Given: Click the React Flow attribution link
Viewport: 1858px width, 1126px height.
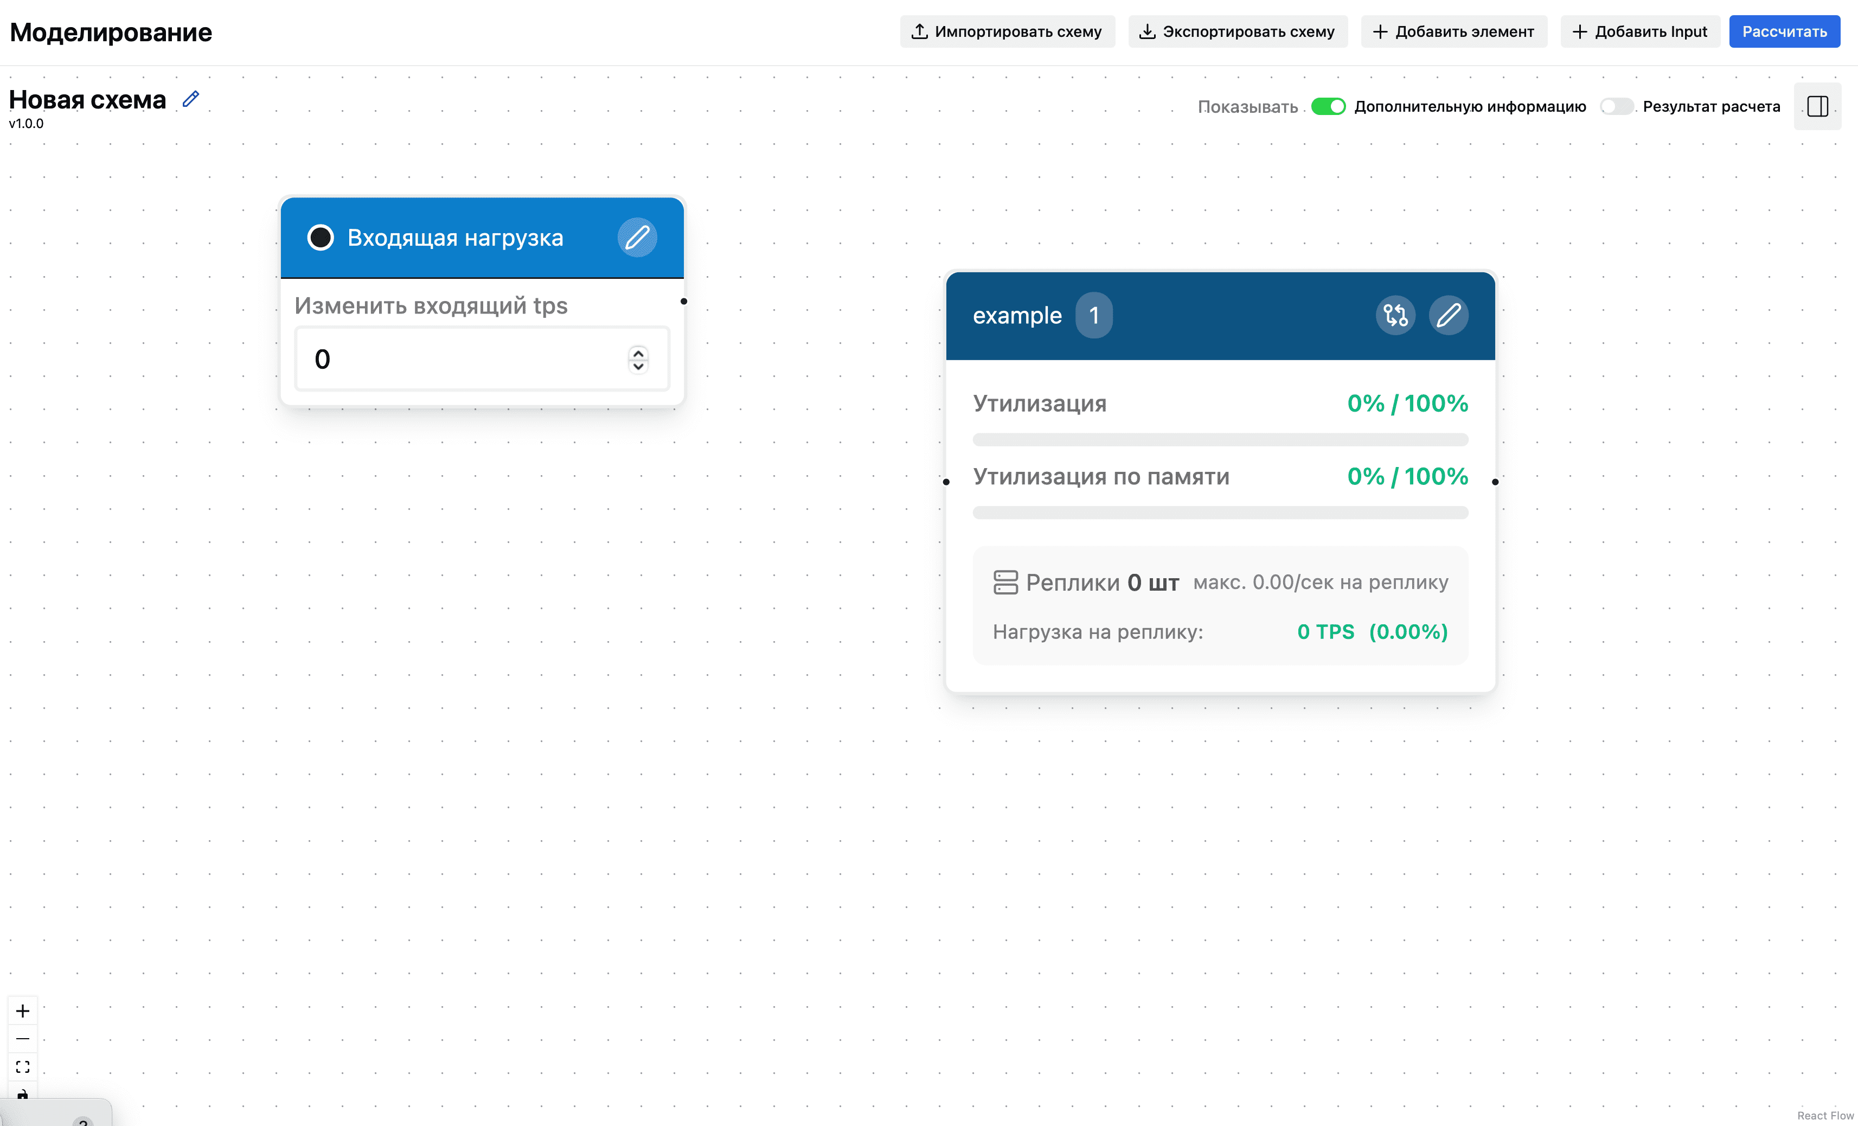Looking at the screenshot, I should click(1825, 1116).
